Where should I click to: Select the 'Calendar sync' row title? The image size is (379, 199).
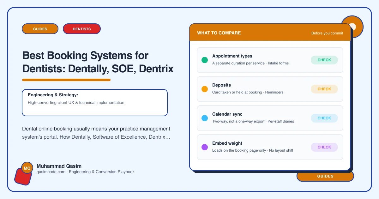[x=227, y=114]
